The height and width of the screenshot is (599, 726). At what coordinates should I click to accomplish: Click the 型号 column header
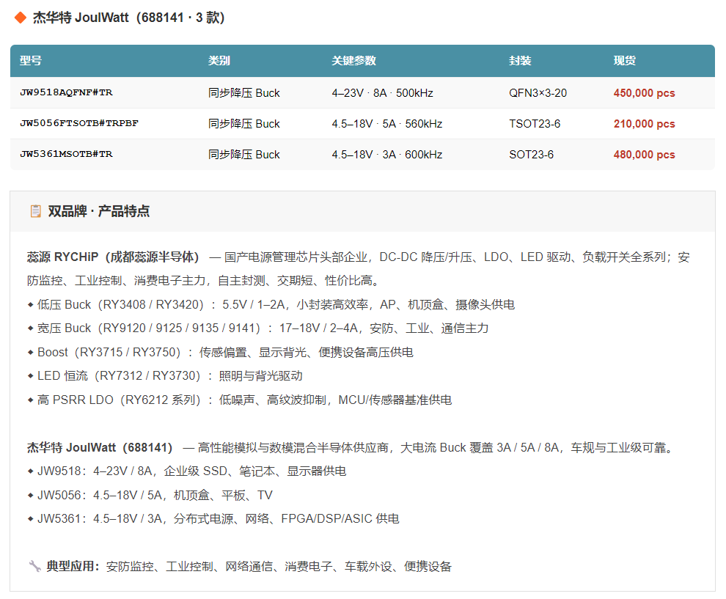31,61
